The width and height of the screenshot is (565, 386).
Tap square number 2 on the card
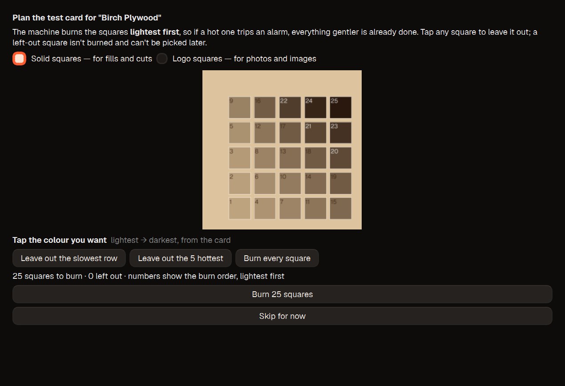click(x=240, y=183)
